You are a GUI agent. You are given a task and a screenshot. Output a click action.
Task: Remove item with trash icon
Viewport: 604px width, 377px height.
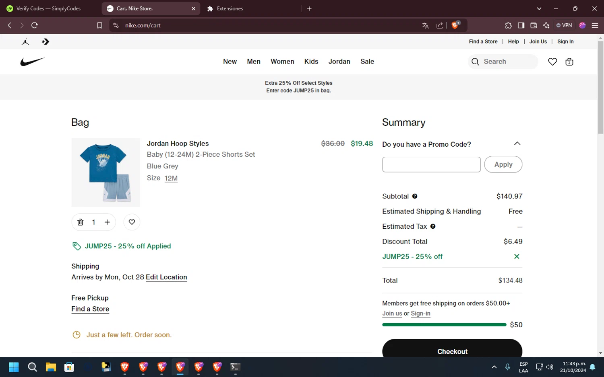80,222
